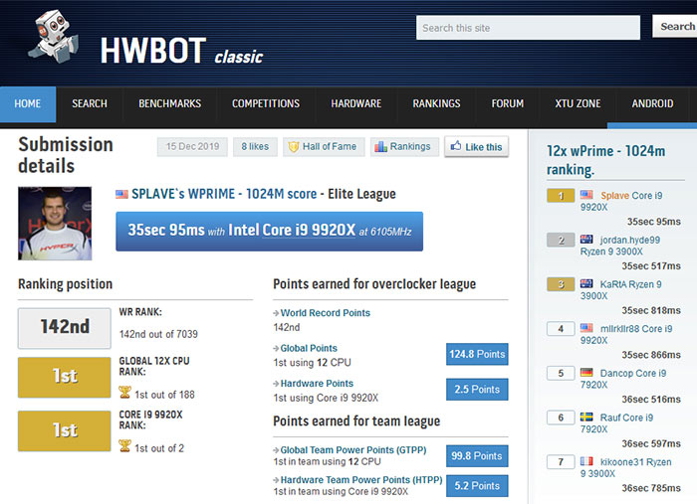Focus the Search this site field
This screenshot has width=697, height=504.
pyautogui.click(x=528, y=28)
